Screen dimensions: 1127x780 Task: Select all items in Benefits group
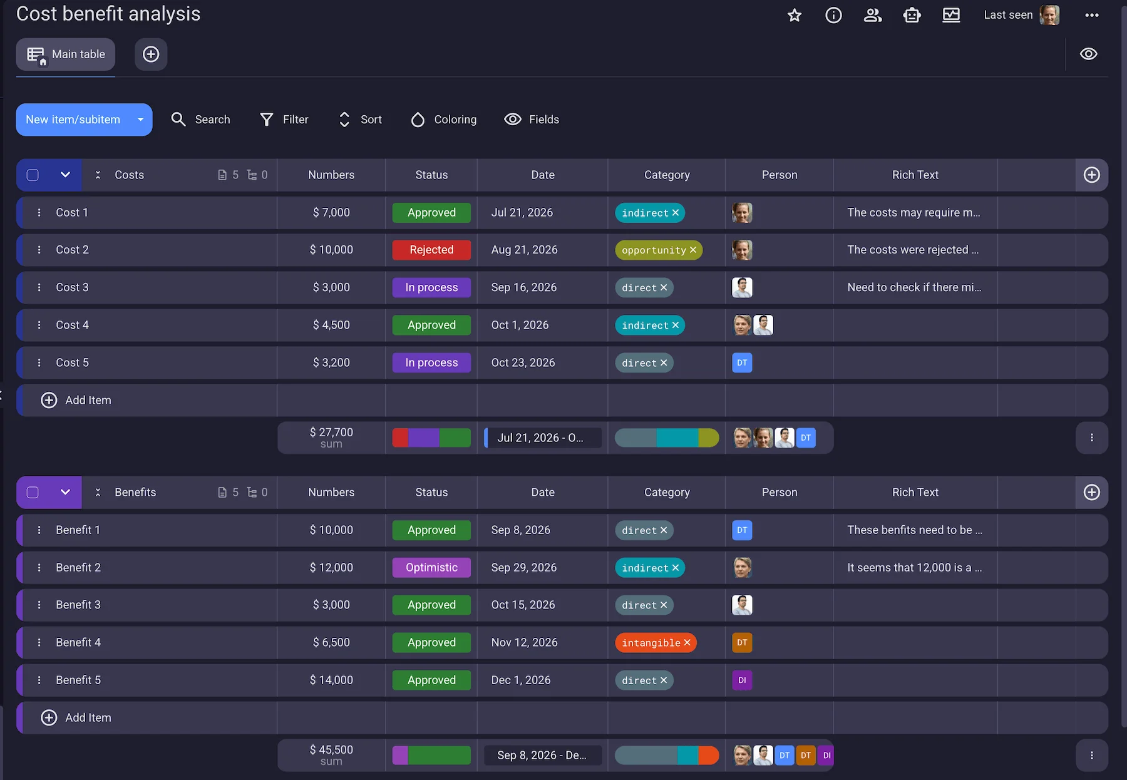coord(33,493)
